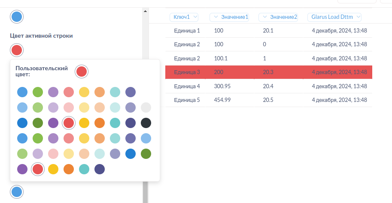Choose the teal swatch in palette's bottom row
Viewport: 392px width, 203px height.
[84, 169]
